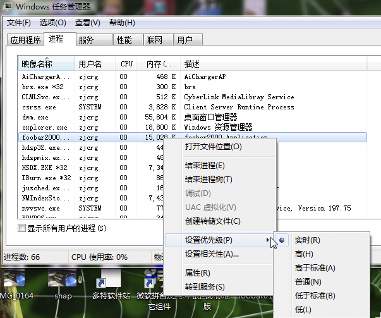Viewport: 381px width, 318px height.
Task: Expand the 设置优先级(P) submenu
Action: click(x=220, y=240)
